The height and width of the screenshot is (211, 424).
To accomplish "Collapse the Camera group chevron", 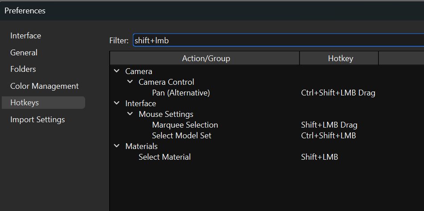I will tap(117, 71).
